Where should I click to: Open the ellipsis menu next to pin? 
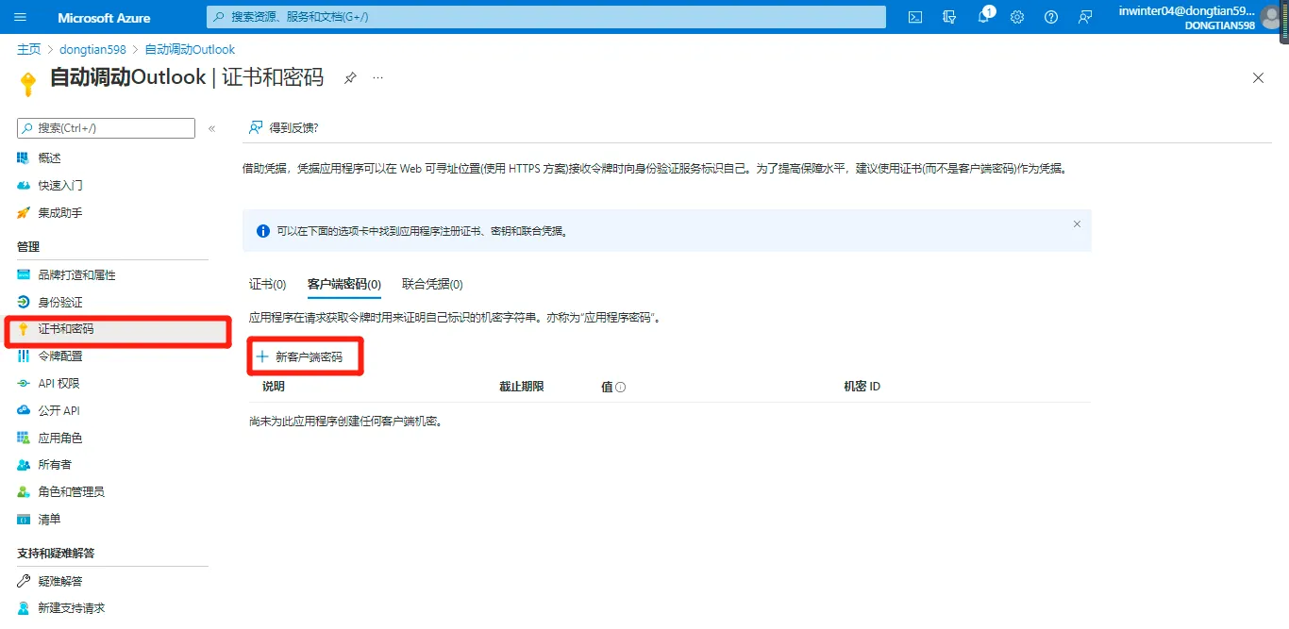(x=377, y=78)
